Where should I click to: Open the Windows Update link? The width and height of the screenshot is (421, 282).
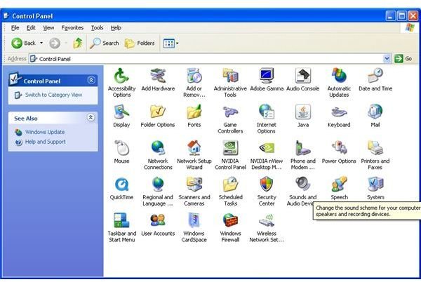(x=45, y=132)
